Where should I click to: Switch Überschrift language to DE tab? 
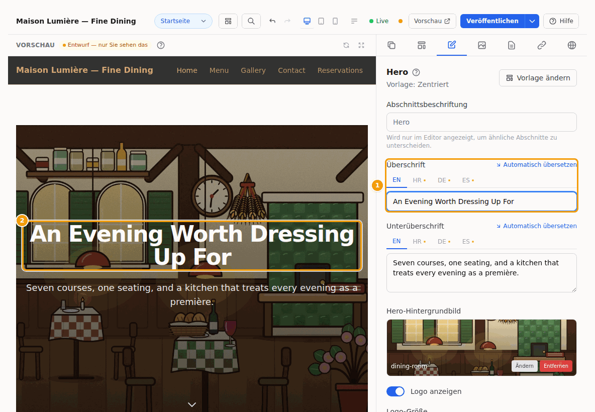pyautogui.click(x=444, y=180)
